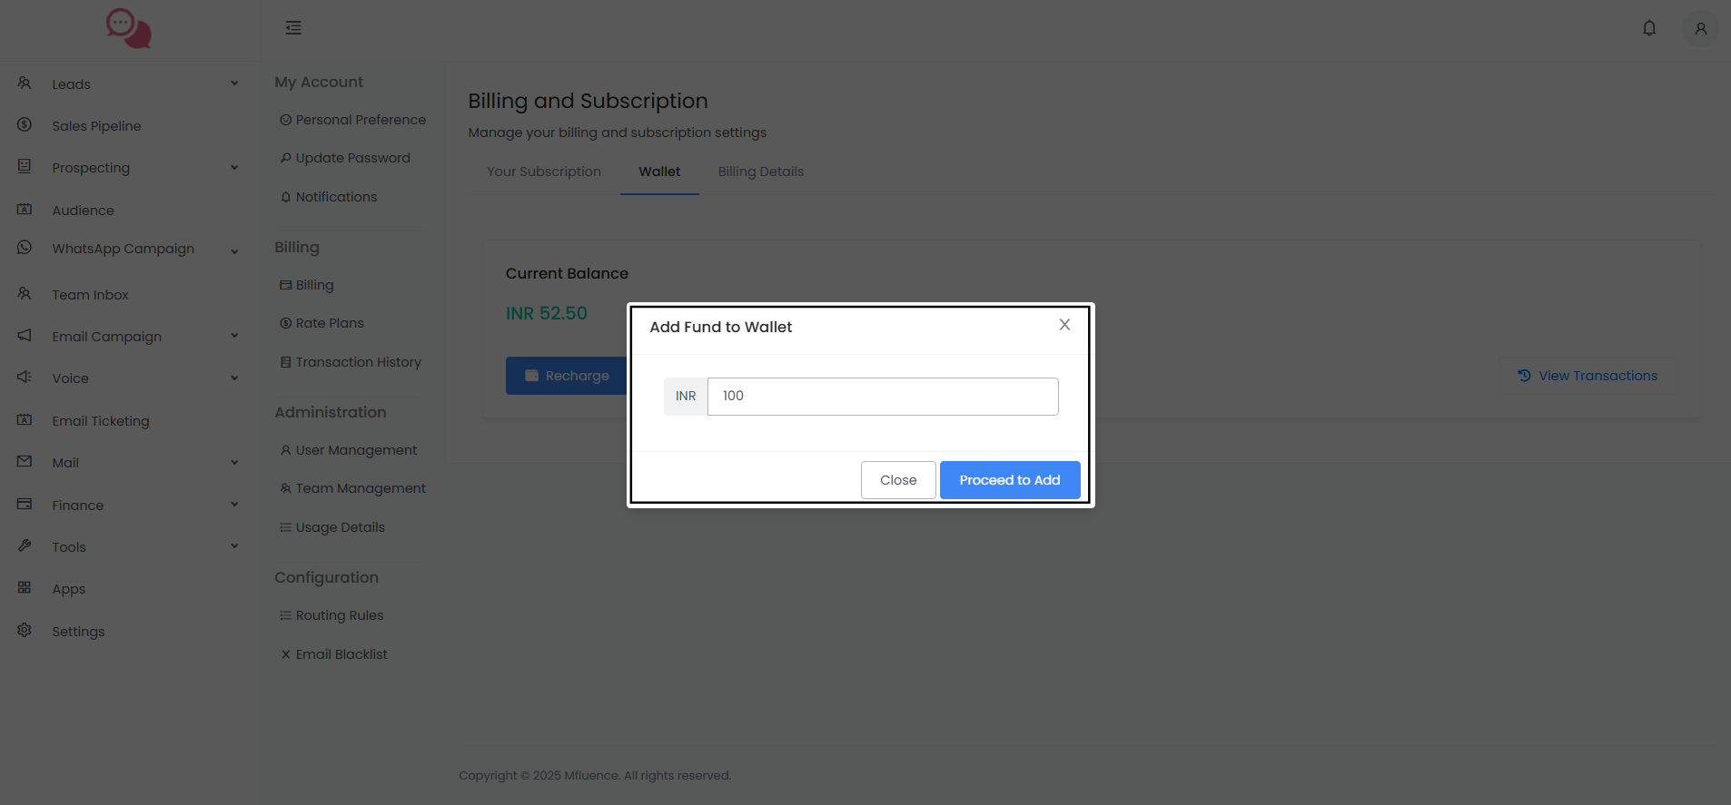This screenshot has height=805, width=1731.
Task: Click the WhatsApp Campaign icon in sidebar
Action: tap(25, 248)
